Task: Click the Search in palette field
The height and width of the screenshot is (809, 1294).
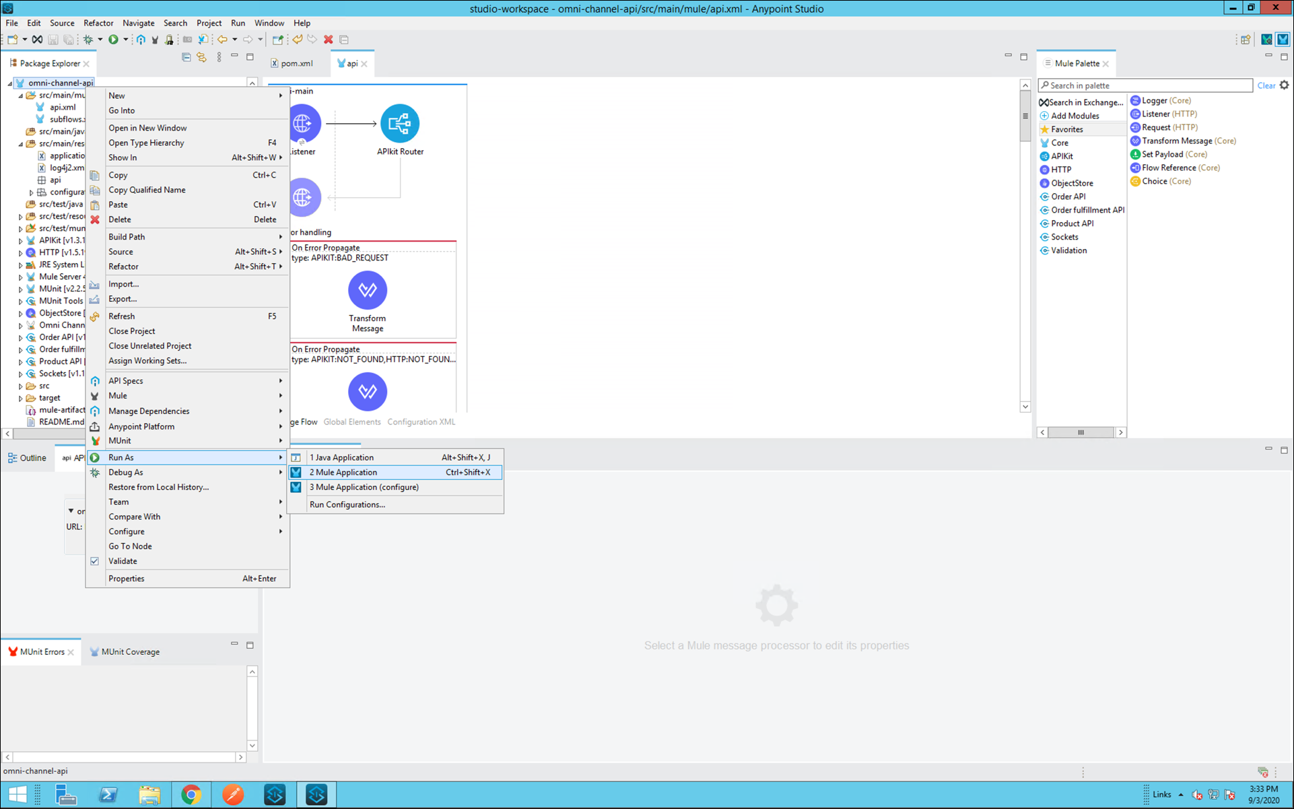Action: (1145, 85)
